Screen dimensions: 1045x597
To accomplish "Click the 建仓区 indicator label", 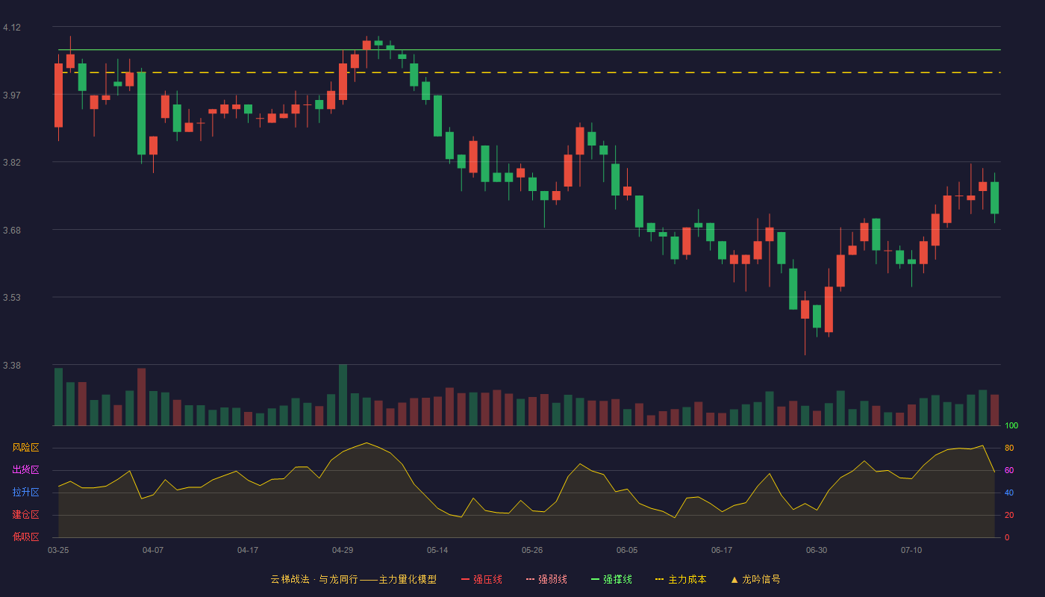I will click(x=25, y=515).
